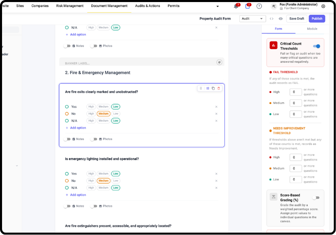Open the Permits menu

pyautogui.click(x=174, y=6)
